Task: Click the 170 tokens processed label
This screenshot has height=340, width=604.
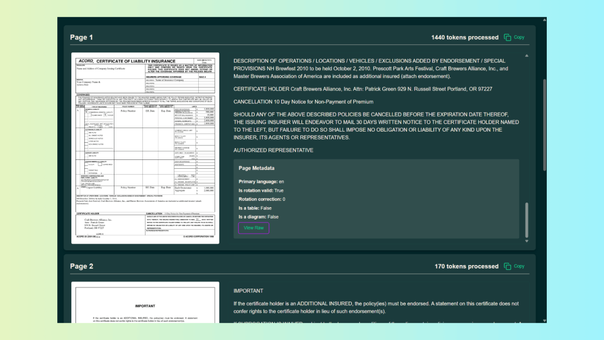Action: [467, 266]
